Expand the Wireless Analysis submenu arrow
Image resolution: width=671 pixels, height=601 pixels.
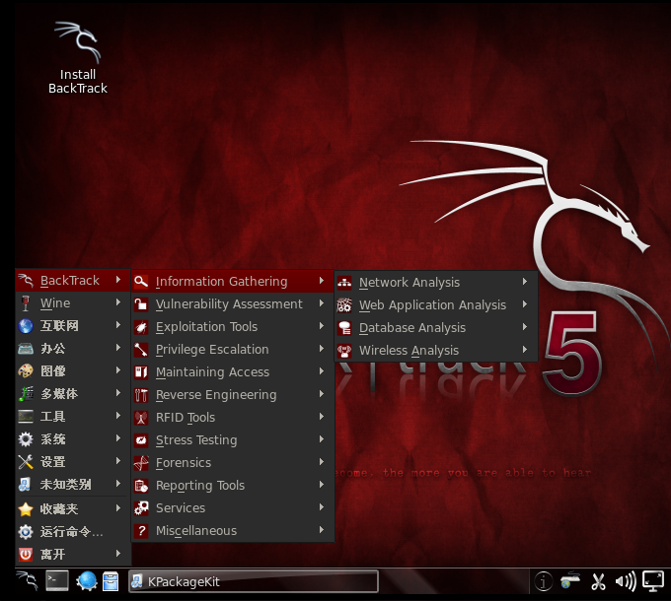coord(525,350)
